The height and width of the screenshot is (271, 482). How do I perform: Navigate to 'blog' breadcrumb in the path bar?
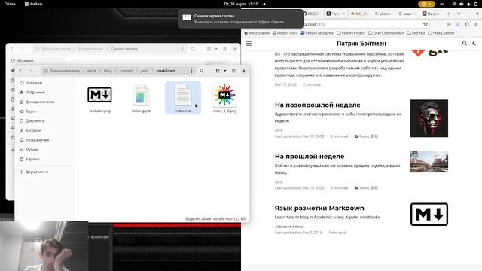(108, 71)
